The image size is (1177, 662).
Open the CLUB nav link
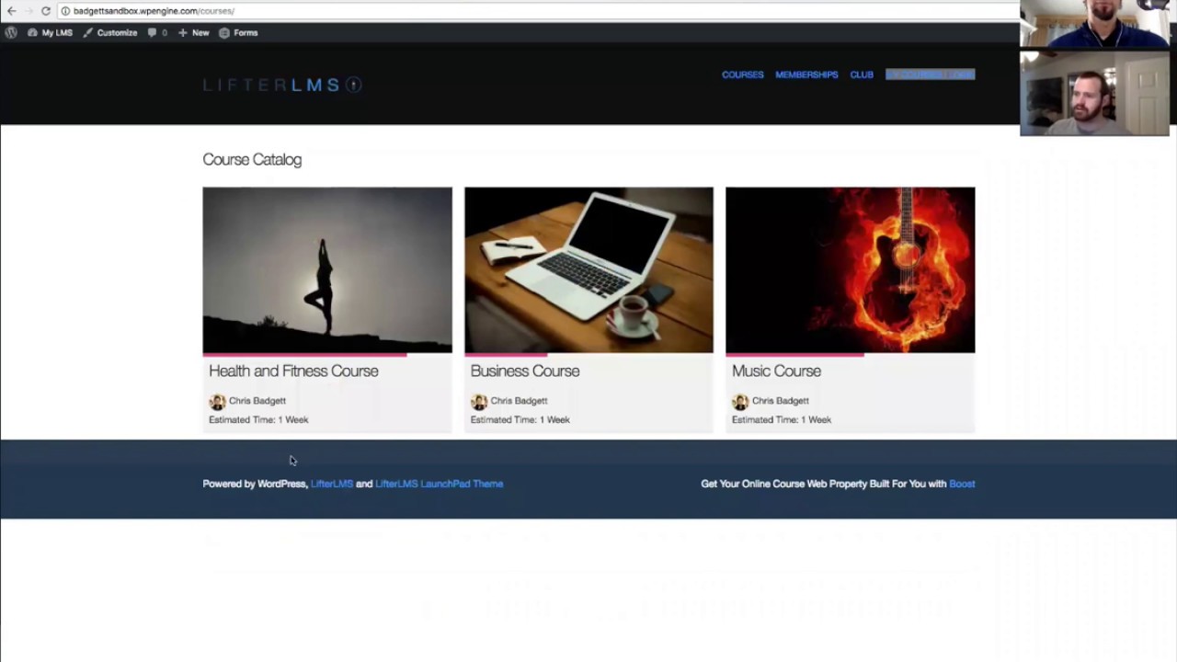(862, 74)
